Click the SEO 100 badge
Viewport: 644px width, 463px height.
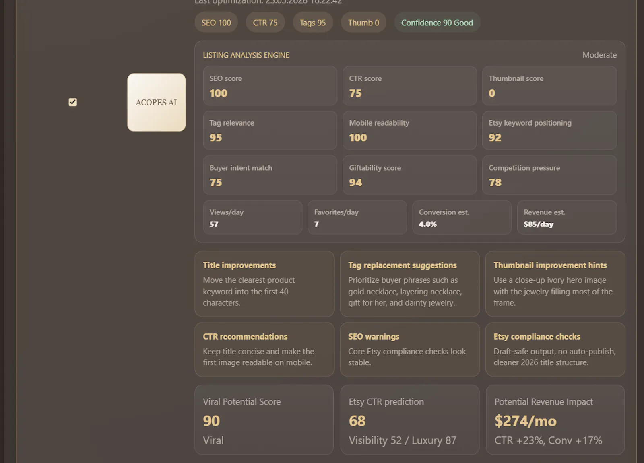[x=216, y=23]
